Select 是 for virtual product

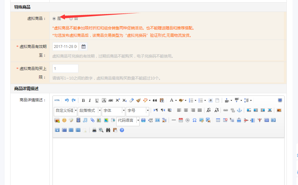point(54,19)
